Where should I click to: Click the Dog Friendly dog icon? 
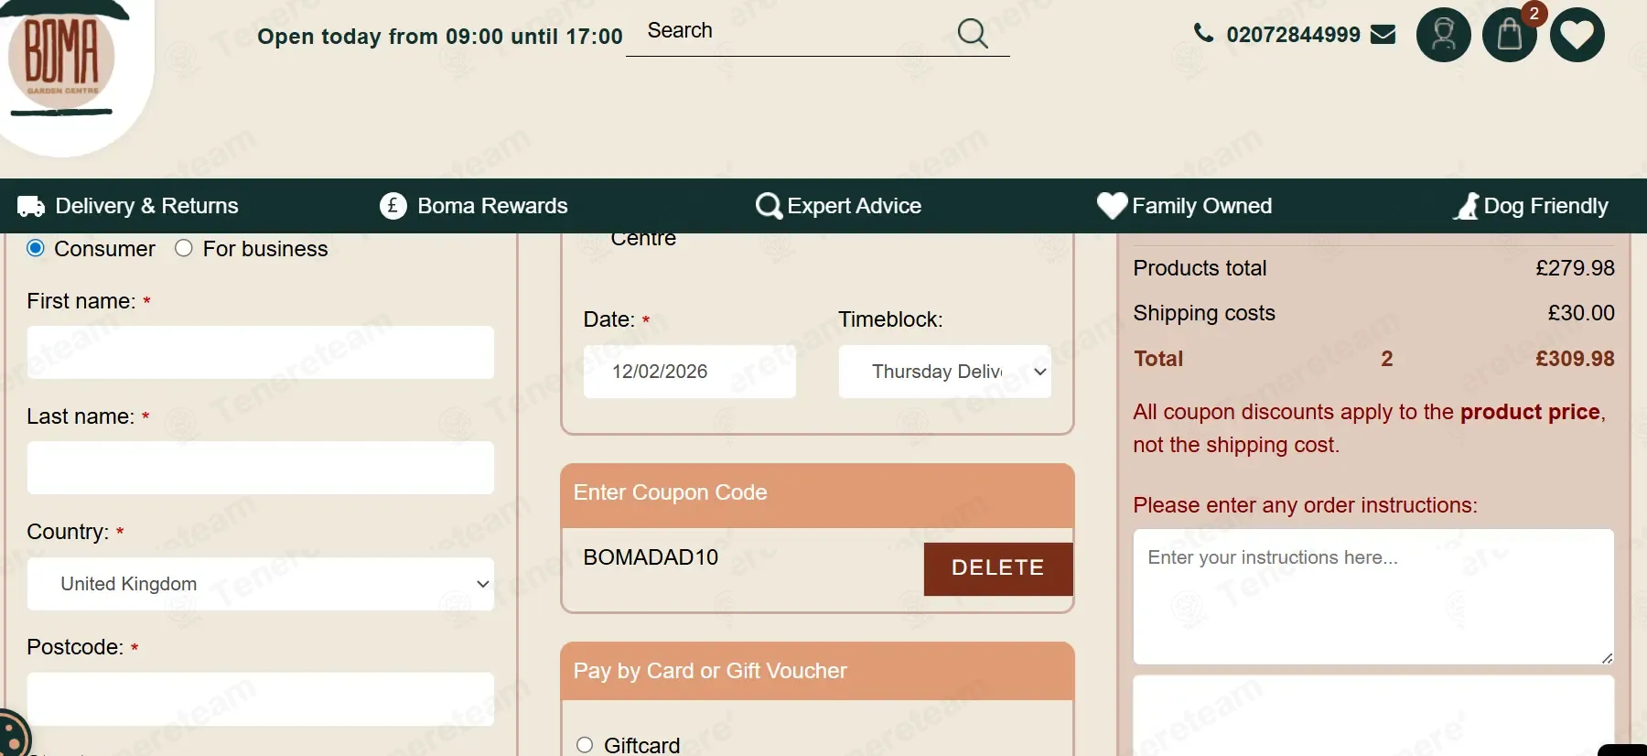(1467, 206)
